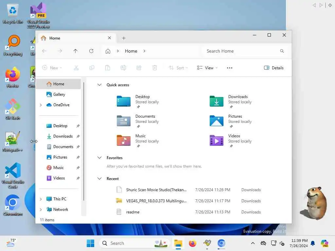335x251 pixels.
Task: Click the home icon in address bar
Action: [x=108, y=51]
